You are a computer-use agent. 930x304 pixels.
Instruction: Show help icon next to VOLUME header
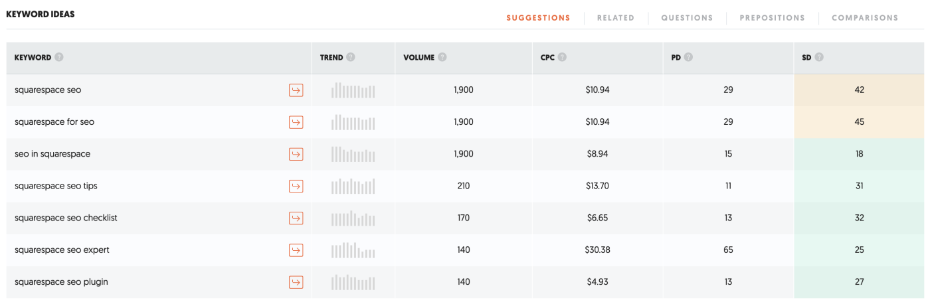[442, 58]
